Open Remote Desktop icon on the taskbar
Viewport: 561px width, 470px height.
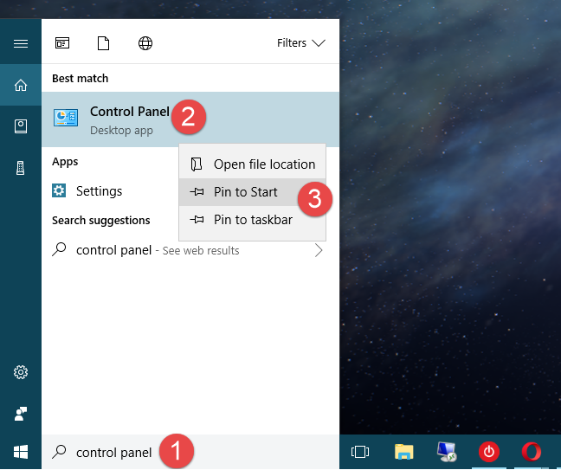tap(447, 452)
